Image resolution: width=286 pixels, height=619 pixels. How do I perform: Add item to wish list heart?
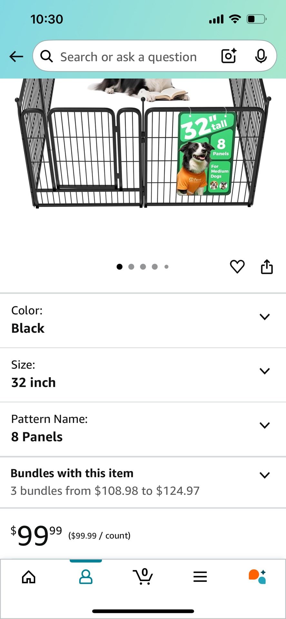[x=237, y=267]
